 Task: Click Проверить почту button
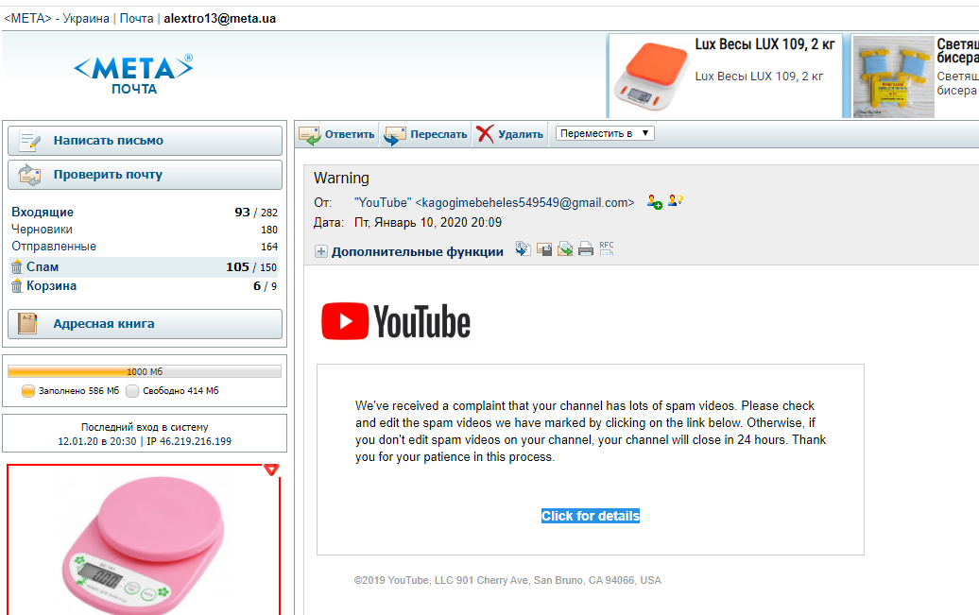point(145,175)
